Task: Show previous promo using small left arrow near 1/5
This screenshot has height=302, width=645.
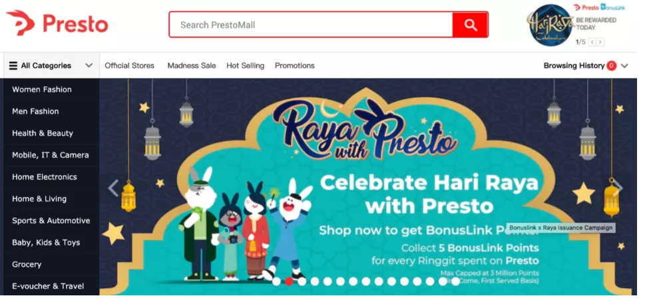Action: [592, 42]
